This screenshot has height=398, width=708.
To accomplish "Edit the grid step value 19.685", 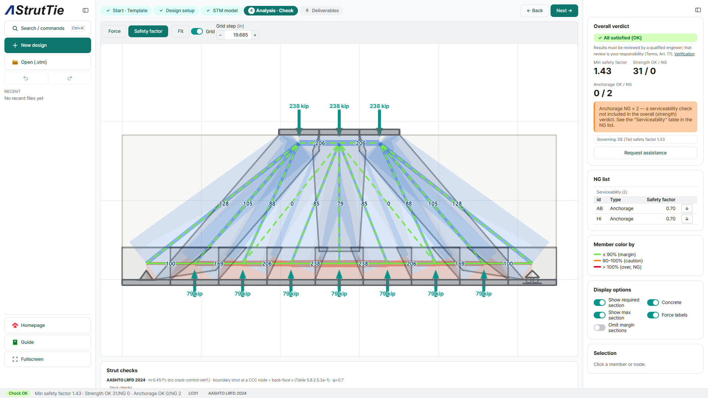I will coord(237,35).
